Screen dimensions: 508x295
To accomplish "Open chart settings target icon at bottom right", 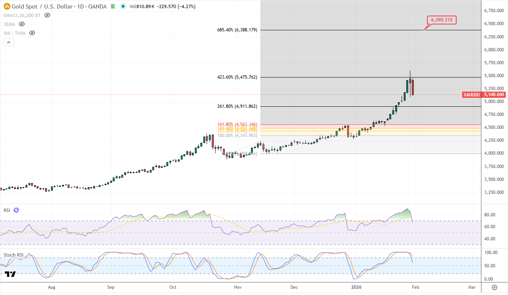I will (494, 287).
